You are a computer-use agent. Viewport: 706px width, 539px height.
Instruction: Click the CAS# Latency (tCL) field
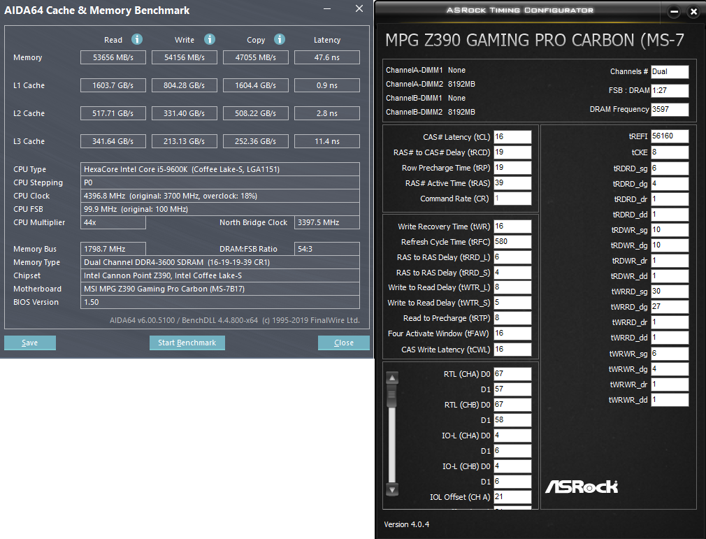512,137
